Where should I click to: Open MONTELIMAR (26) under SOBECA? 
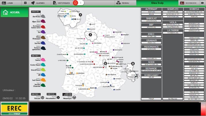194,78
